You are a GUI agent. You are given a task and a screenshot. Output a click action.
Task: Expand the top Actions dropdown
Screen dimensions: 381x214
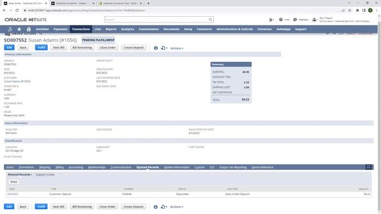[x=177, y=48]
